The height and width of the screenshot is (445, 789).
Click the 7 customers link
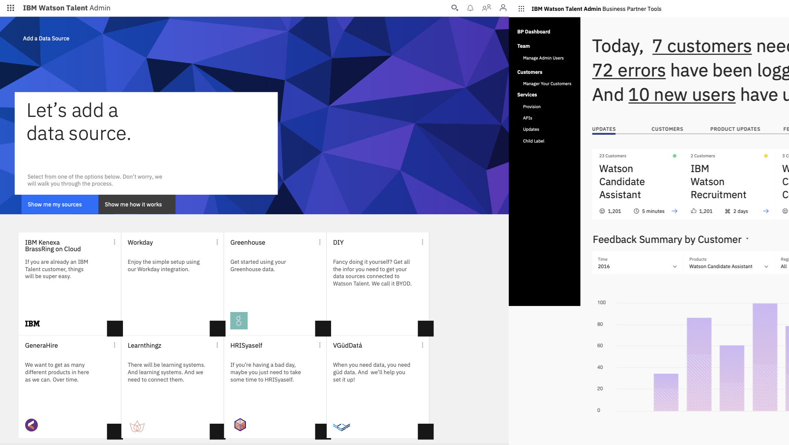[x=702, y=46]
